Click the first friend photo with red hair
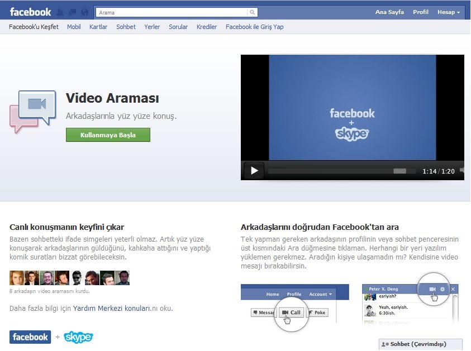The image size is (471, 351). pos(17,278)
